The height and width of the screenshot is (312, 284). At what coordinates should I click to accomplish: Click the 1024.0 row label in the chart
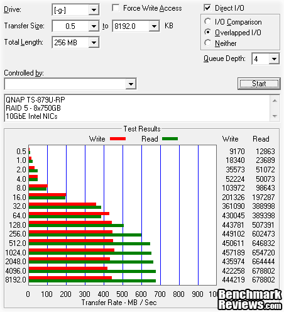click(16, 252)
